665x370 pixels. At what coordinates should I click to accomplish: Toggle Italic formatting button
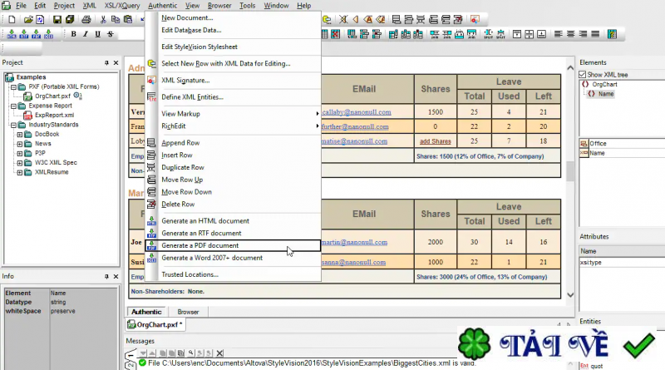(86, 34)
